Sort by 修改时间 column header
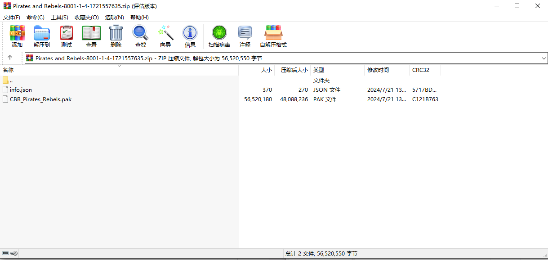548x260 pixels. (x=387, y=70)
